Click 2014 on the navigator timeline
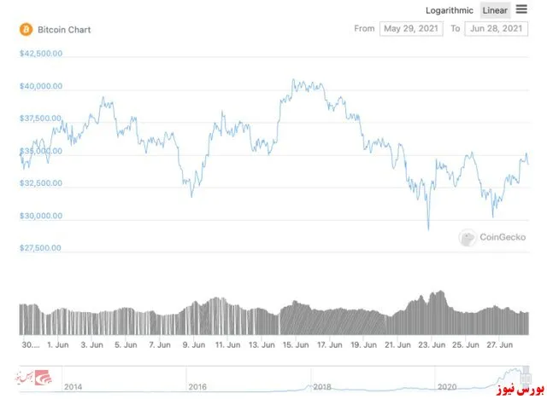This screenshot has width=547, height=399. pos(73,387)
